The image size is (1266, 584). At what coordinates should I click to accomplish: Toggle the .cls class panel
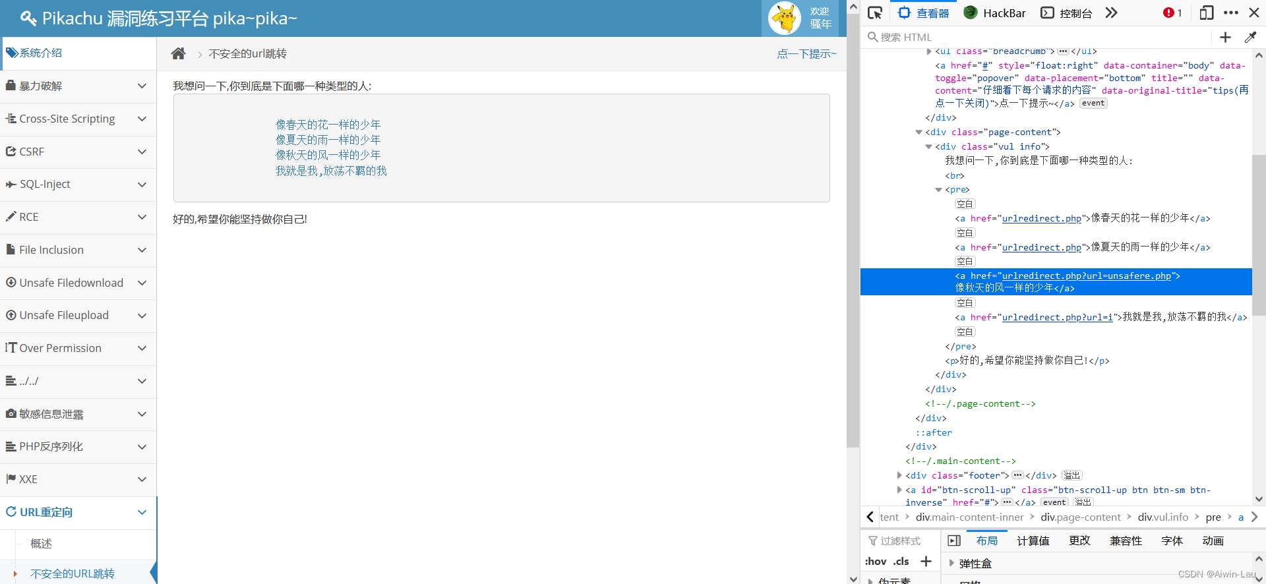[901, 562]
